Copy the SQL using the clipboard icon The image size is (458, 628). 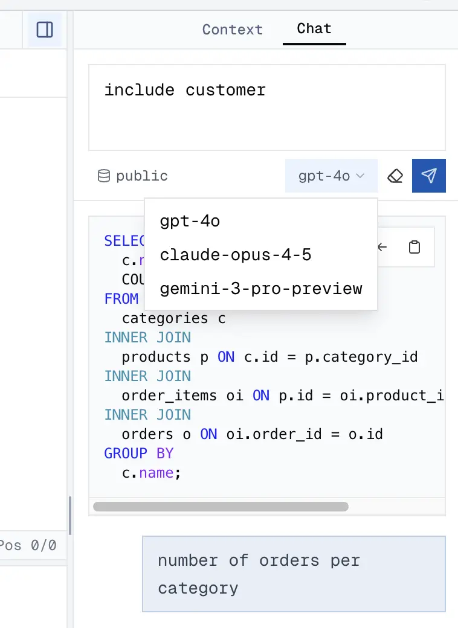point(414,247)
